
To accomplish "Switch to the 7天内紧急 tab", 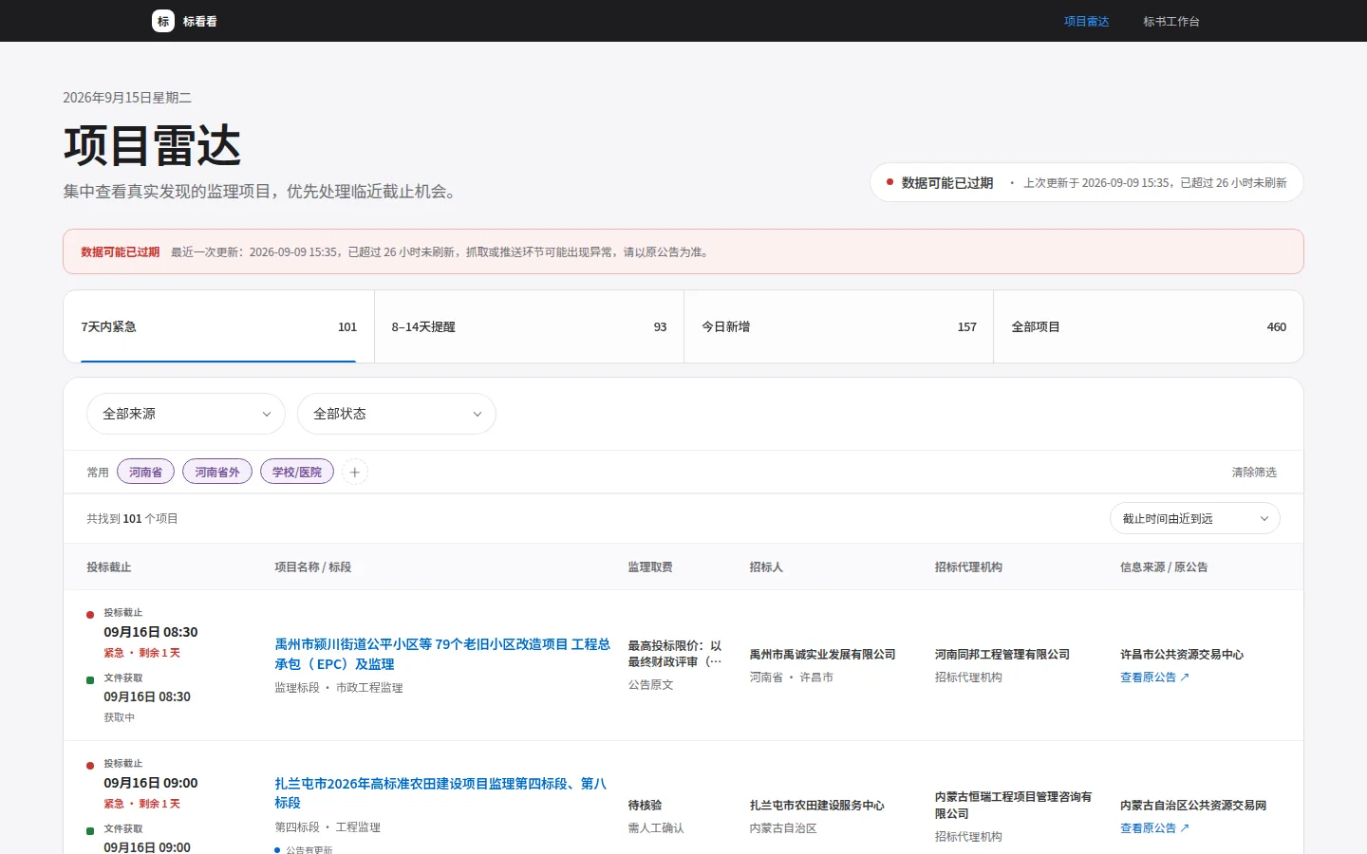I will [x=218, y=326].
